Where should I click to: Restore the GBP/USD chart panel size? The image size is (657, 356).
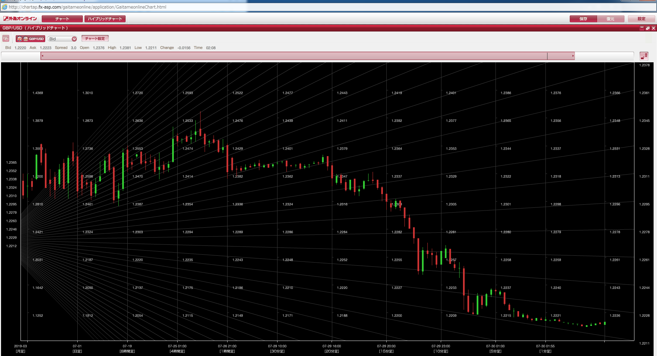click(648, 28)
